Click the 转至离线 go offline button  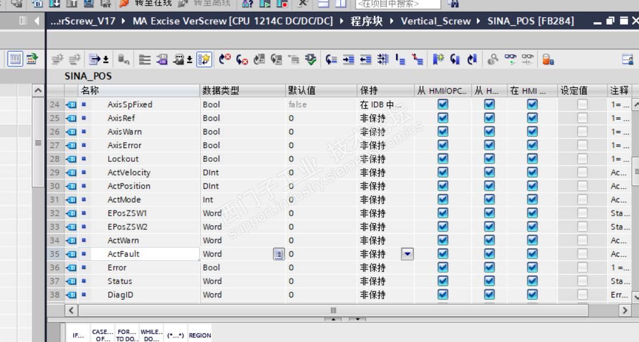click(204, 3)
